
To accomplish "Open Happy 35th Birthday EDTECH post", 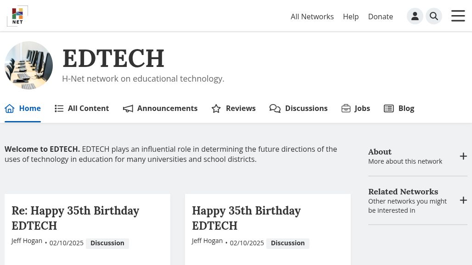I will click(246, 218).
